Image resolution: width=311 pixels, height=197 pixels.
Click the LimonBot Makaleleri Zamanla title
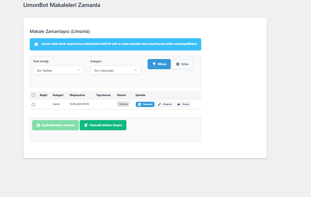point(62,5)
